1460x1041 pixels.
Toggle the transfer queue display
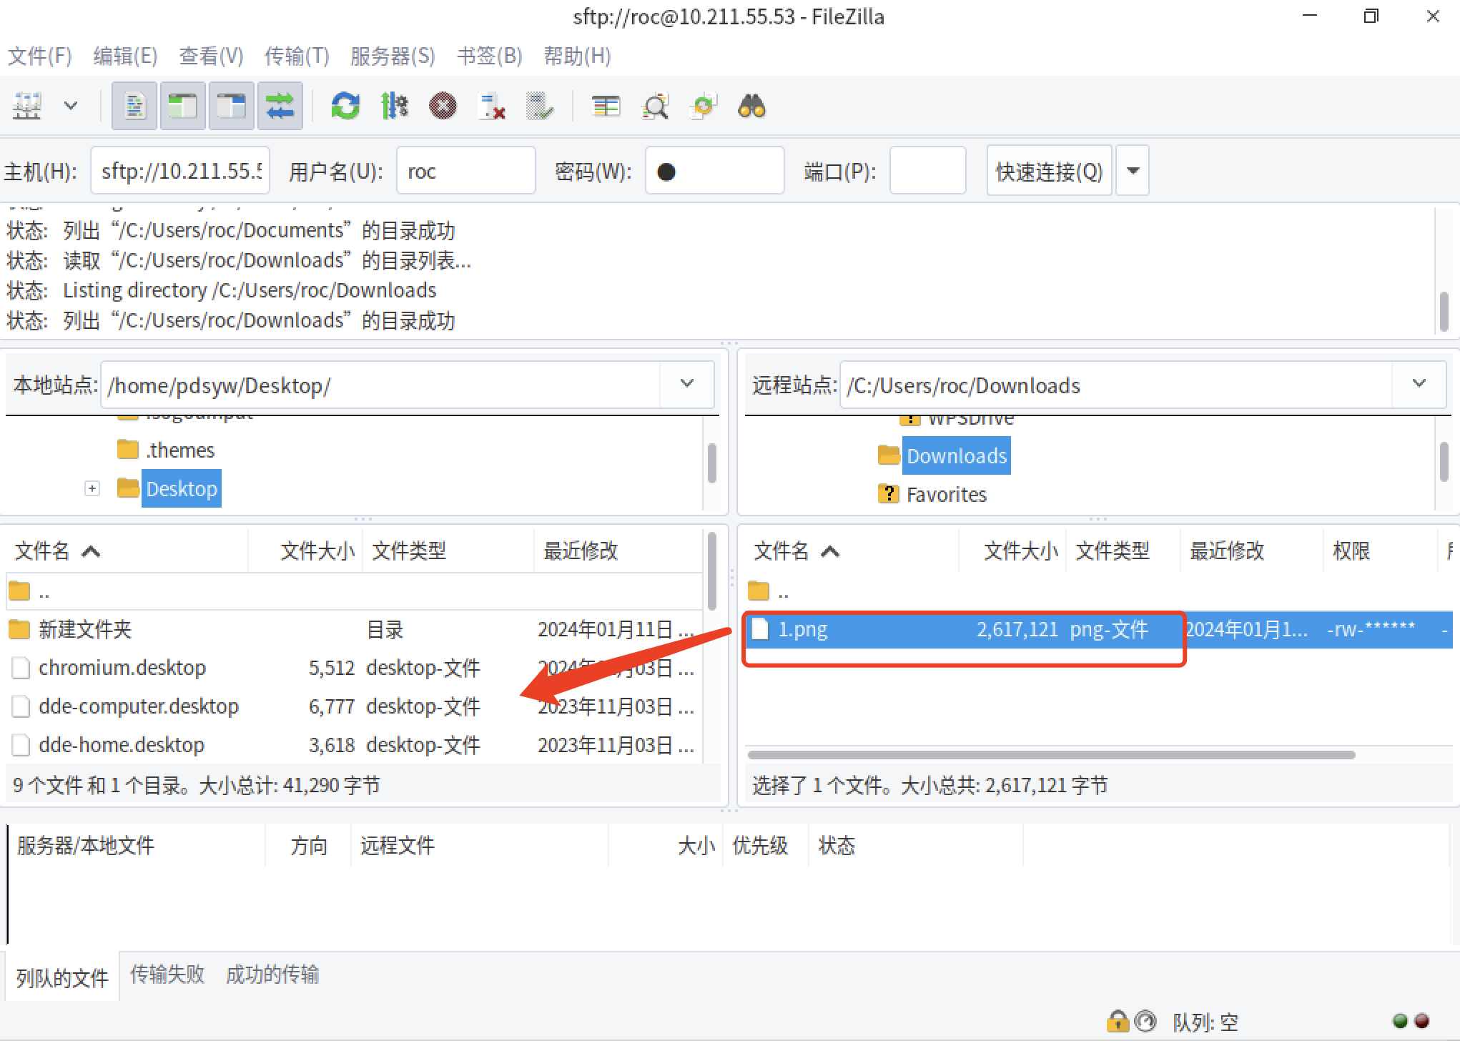pyautogui.click(x=280, y=107)
